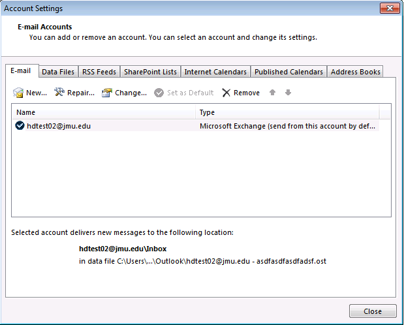Click the New account envelope icon

(18, 93)
